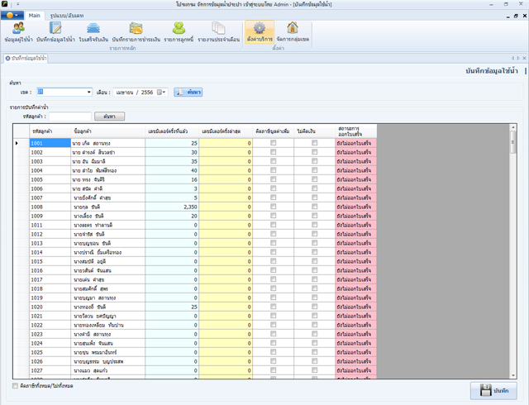This screenshot has width=529, height=405.
Task: Click the floppy disk บันทึก save button
Action: pyautogui.click(x=494, y=390)
